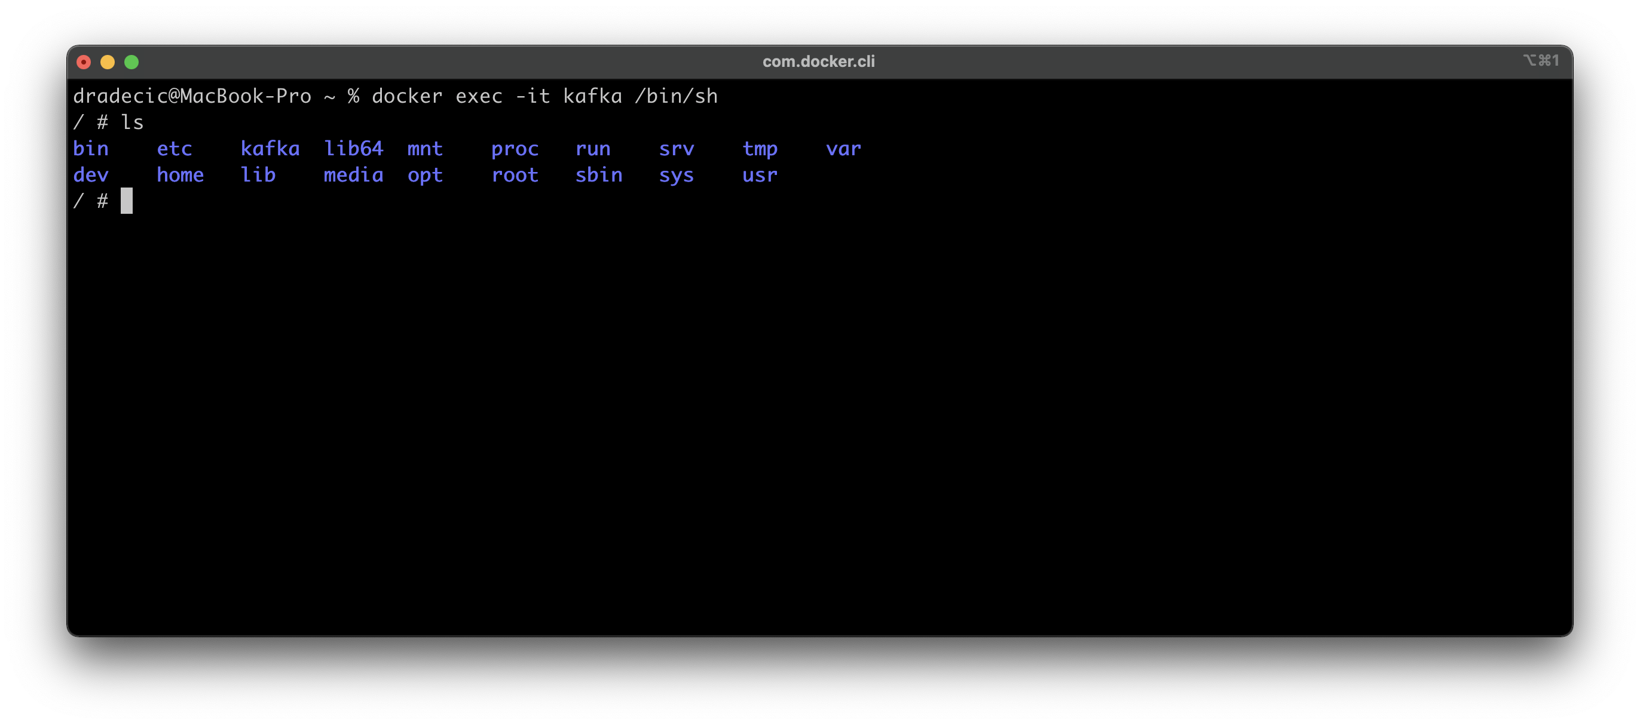Select the home directory name

180,176
